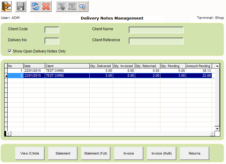Click the red X cancel icon
This screenshot has height=164, width=226.
[46, 6]
